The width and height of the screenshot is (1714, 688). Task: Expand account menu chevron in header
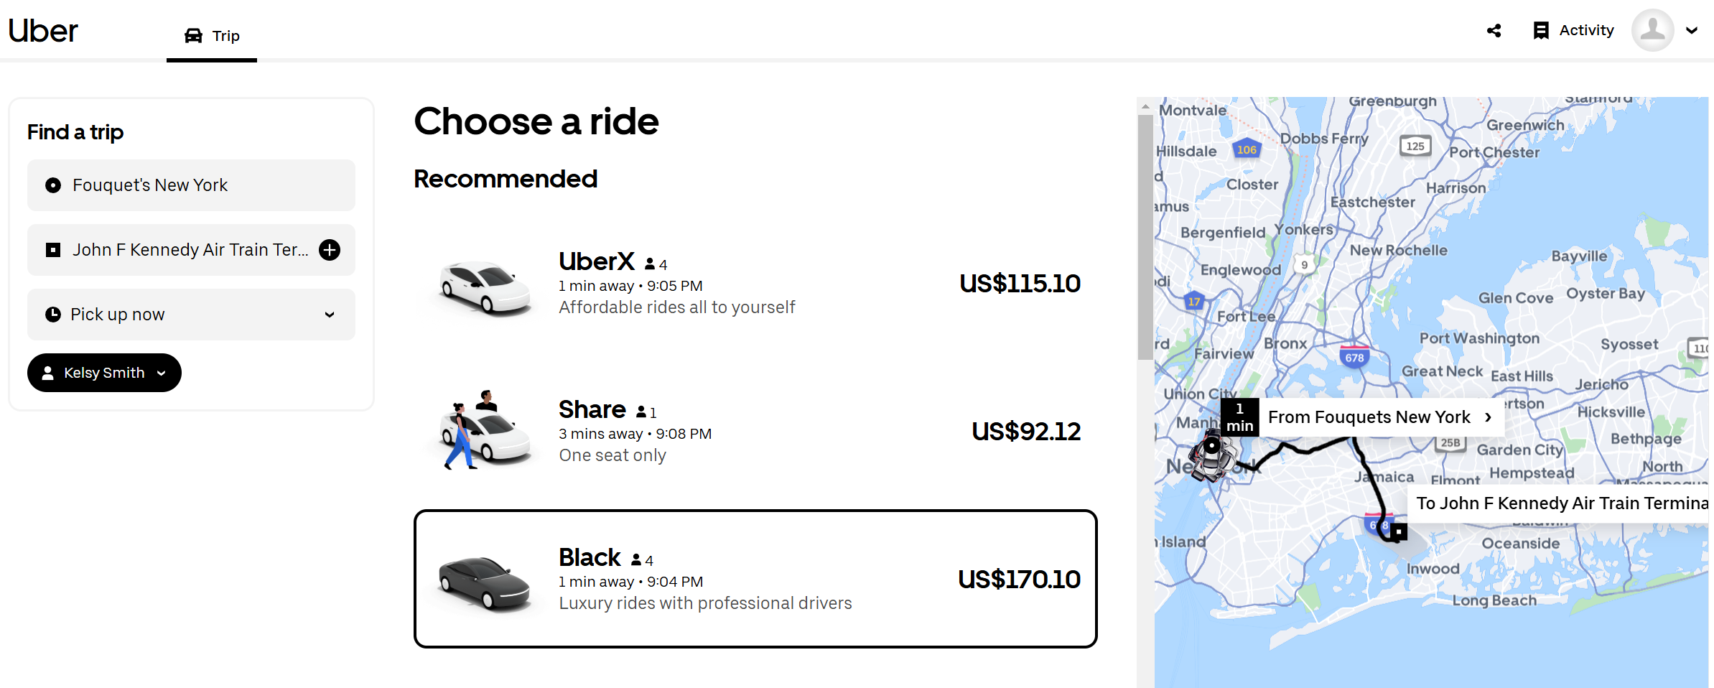point(1692,31)
